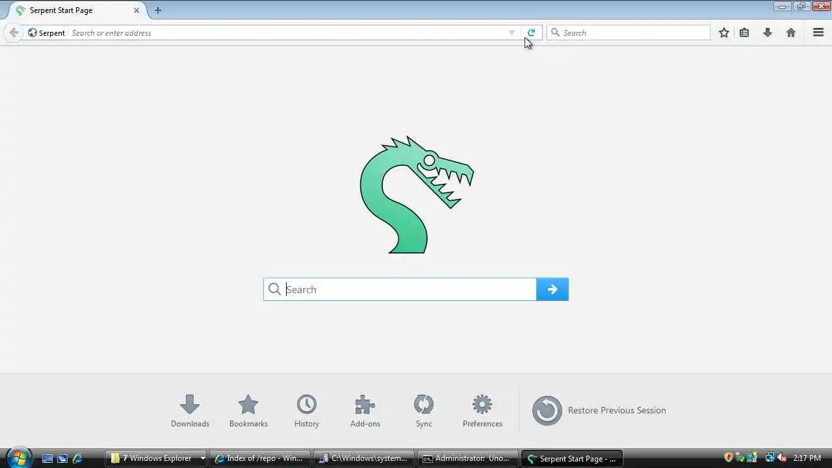This screenshot has height=468, width=832.
Task: Open a new tab with plus button
Action: point(158,10)
